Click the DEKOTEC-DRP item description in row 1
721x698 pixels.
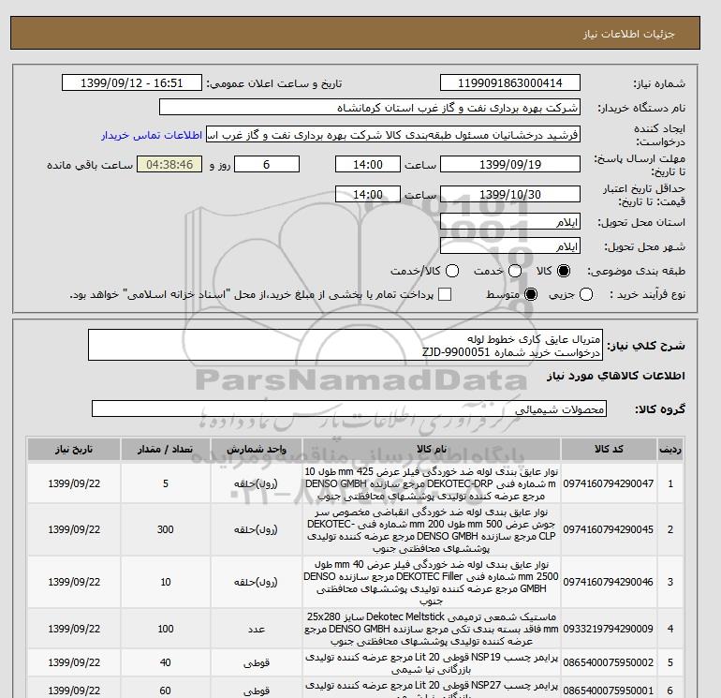click(432, 483)
